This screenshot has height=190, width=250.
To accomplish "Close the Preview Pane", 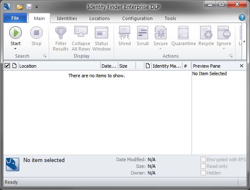I will (242, 66).
